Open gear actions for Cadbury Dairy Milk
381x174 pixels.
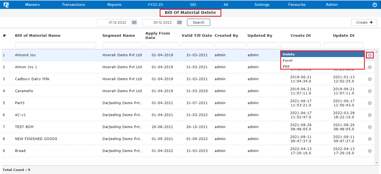click(370, 79)
